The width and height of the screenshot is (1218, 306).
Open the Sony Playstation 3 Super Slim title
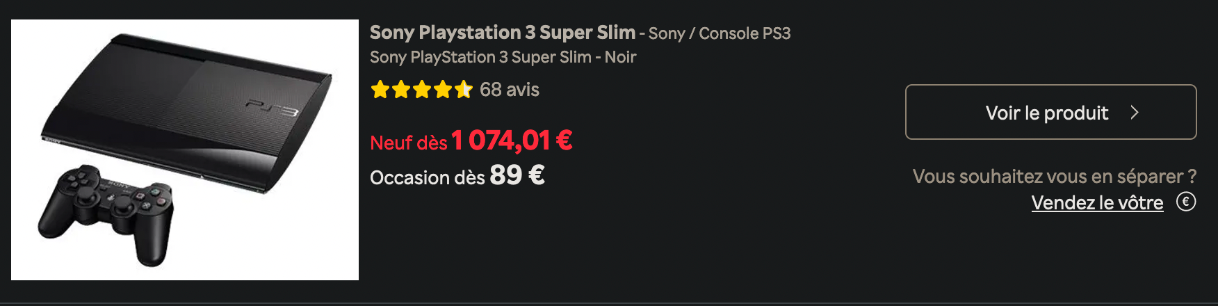coord(502,33)
